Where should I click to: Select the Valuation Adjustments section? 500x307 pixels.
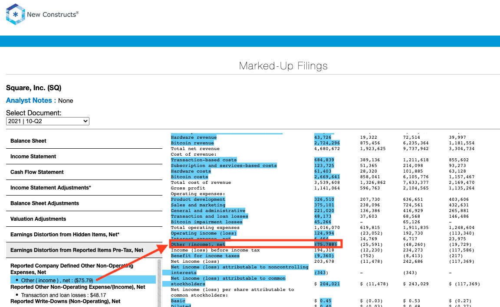pyautogui.click(x=84, y=219)
